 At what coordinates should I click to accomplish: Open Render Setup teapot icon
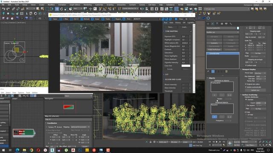[182, 8]
